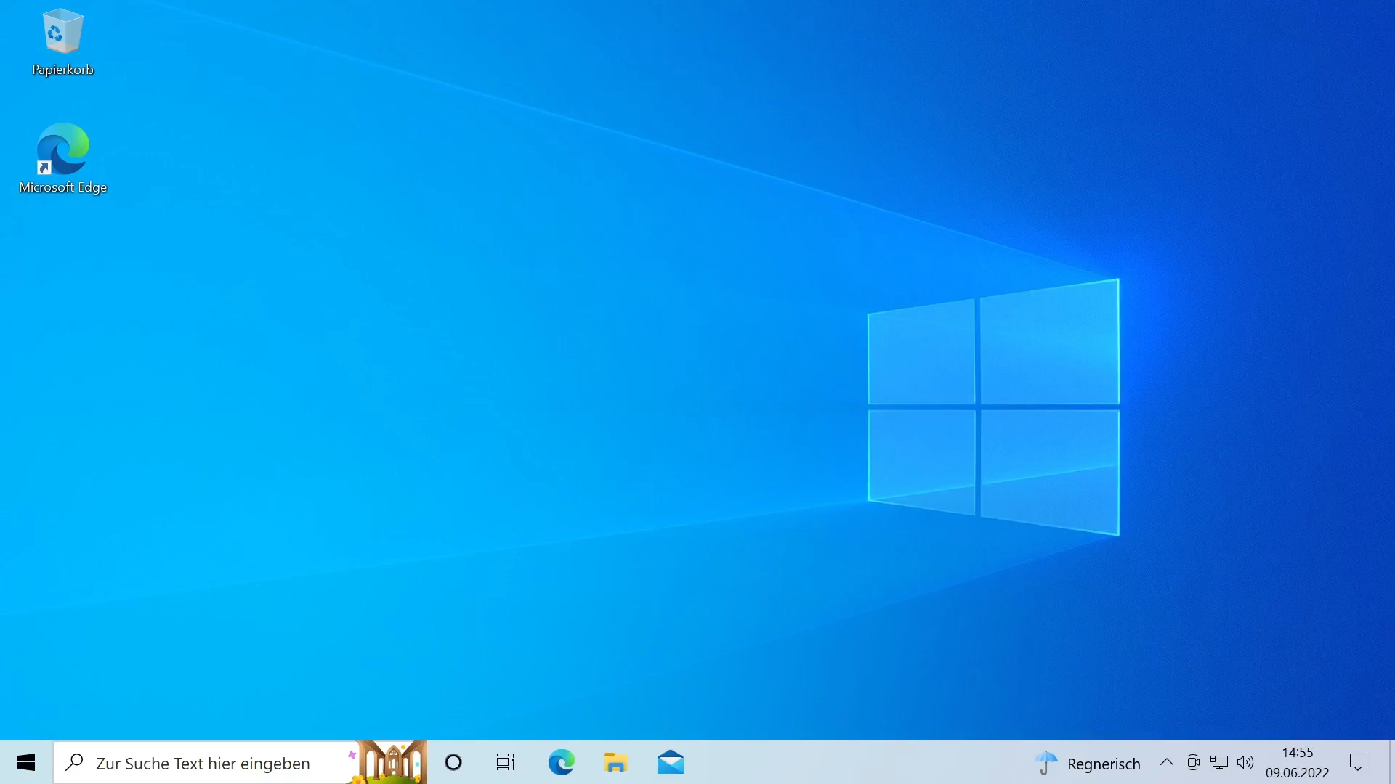Click the search highlights illustration in search box
The width and height of the screenshot is (1395, 784).
pos(389,762)
